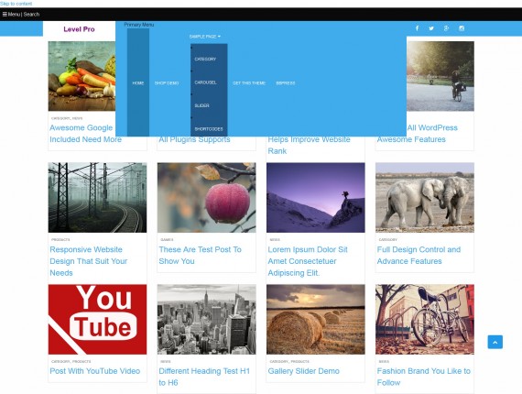Choose Category in Sample Page submenu
This screenshot has height=394, width=522.
[x=205, y=59]
